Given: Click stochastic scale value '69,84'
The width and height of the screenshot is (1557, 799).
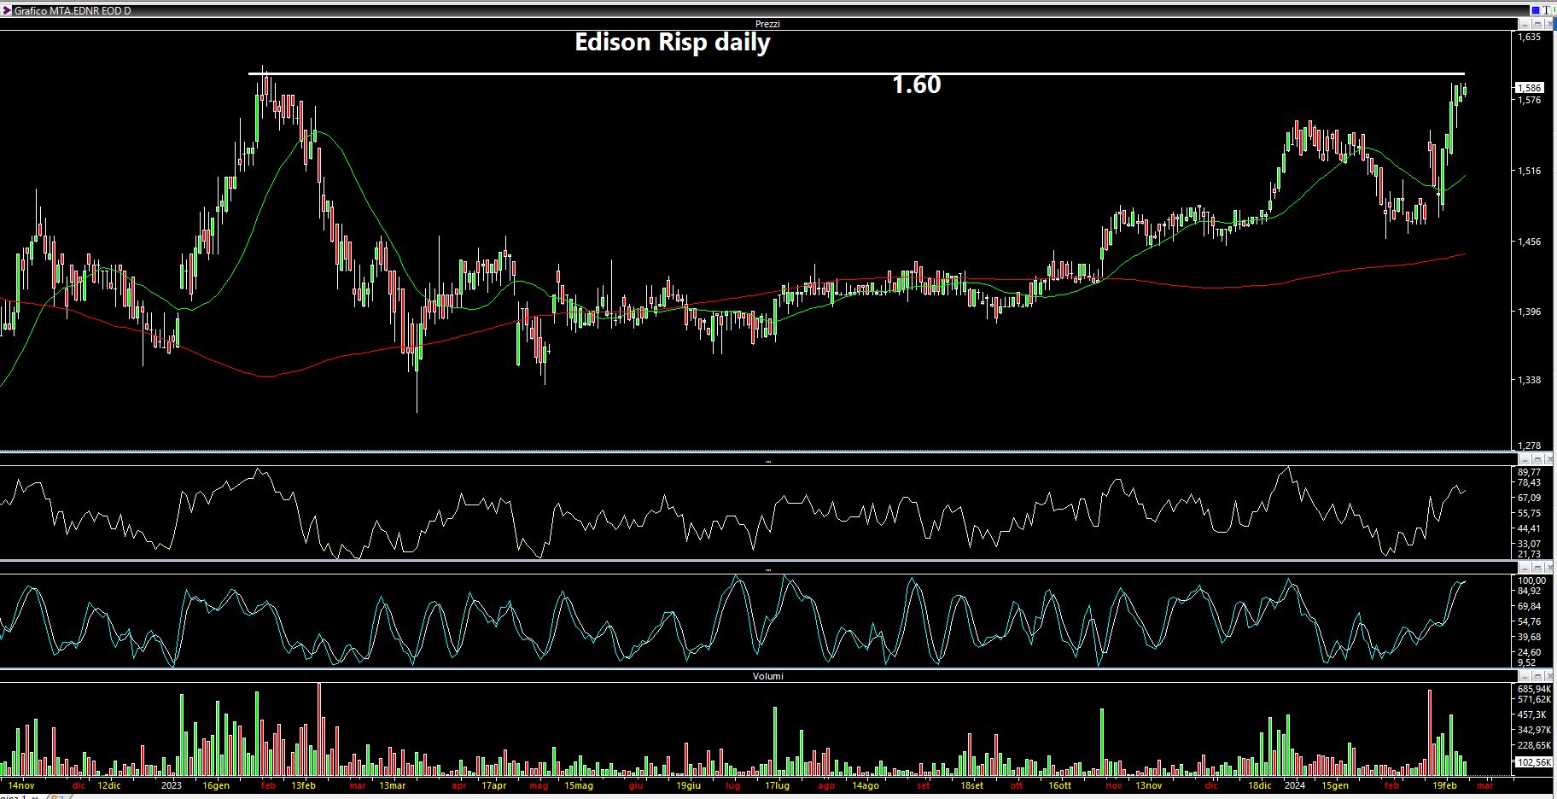Looking at the screenshot, I should tap(1529, 606).
